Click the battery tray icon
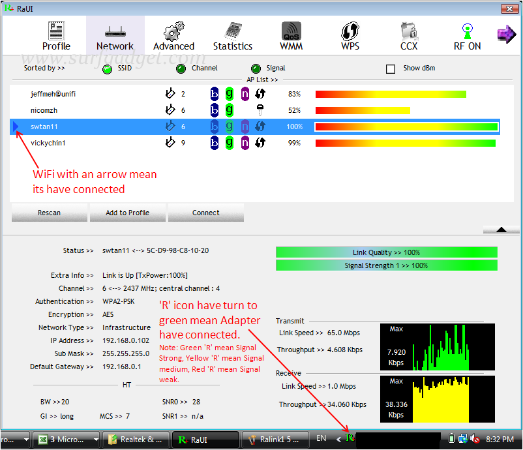523x450 pixels. pos(451,439)
